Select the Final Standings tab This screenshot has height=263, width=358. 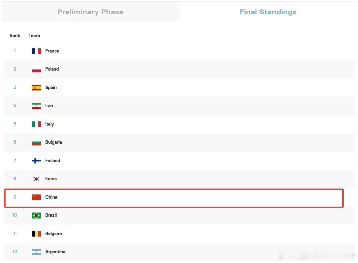click(268, 12)
